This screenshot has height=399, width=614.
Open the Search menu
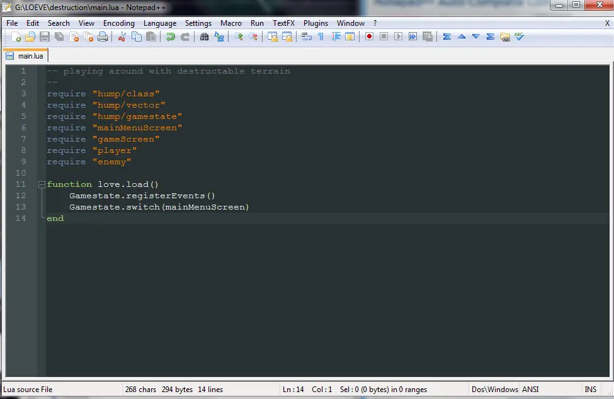[59, 23]
